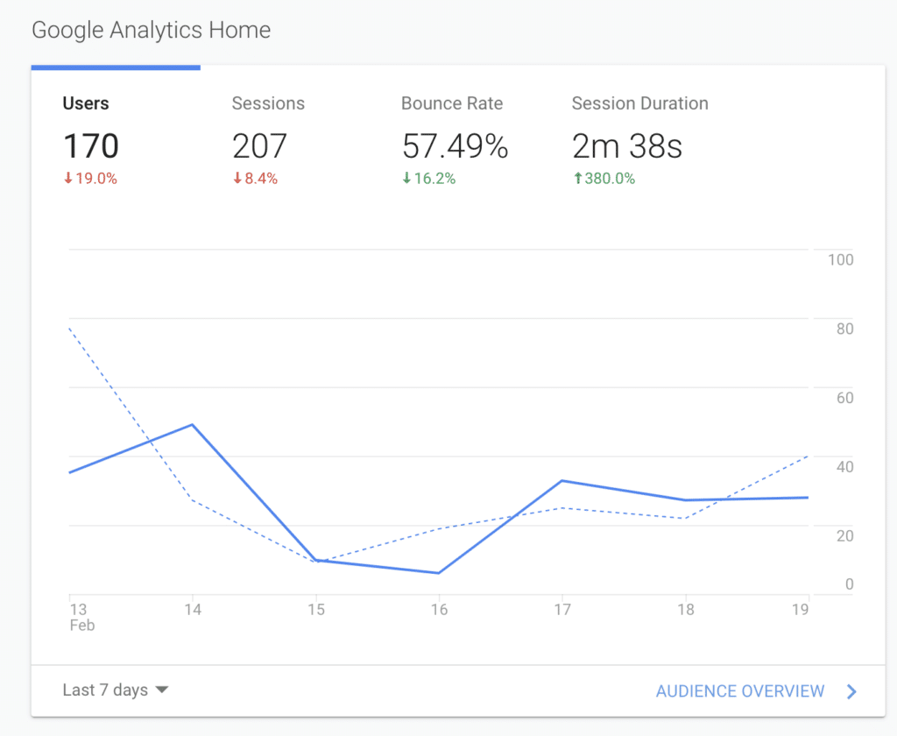Click the 8.4% decrease indicator
The height and width of the screenshot is (736, 897).
(x=255, y=179)
